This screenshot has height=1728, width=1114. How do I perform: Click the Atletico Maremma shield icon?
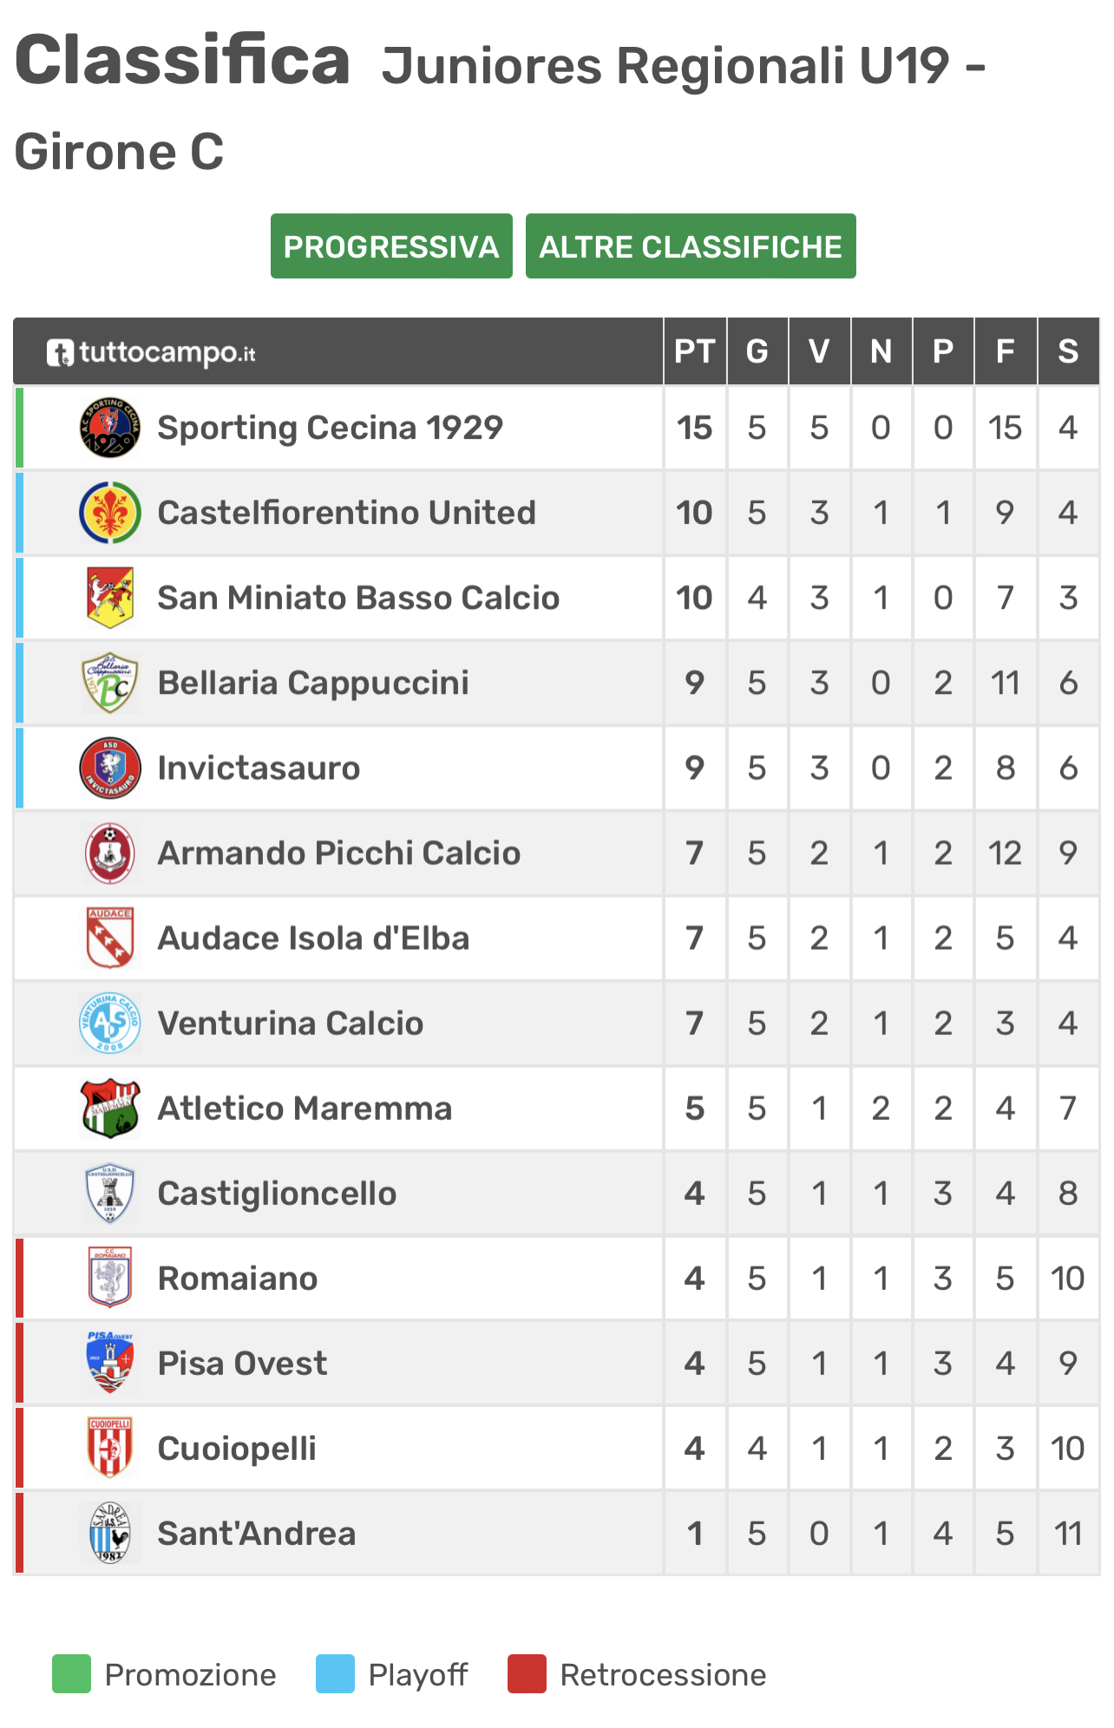110,1109
